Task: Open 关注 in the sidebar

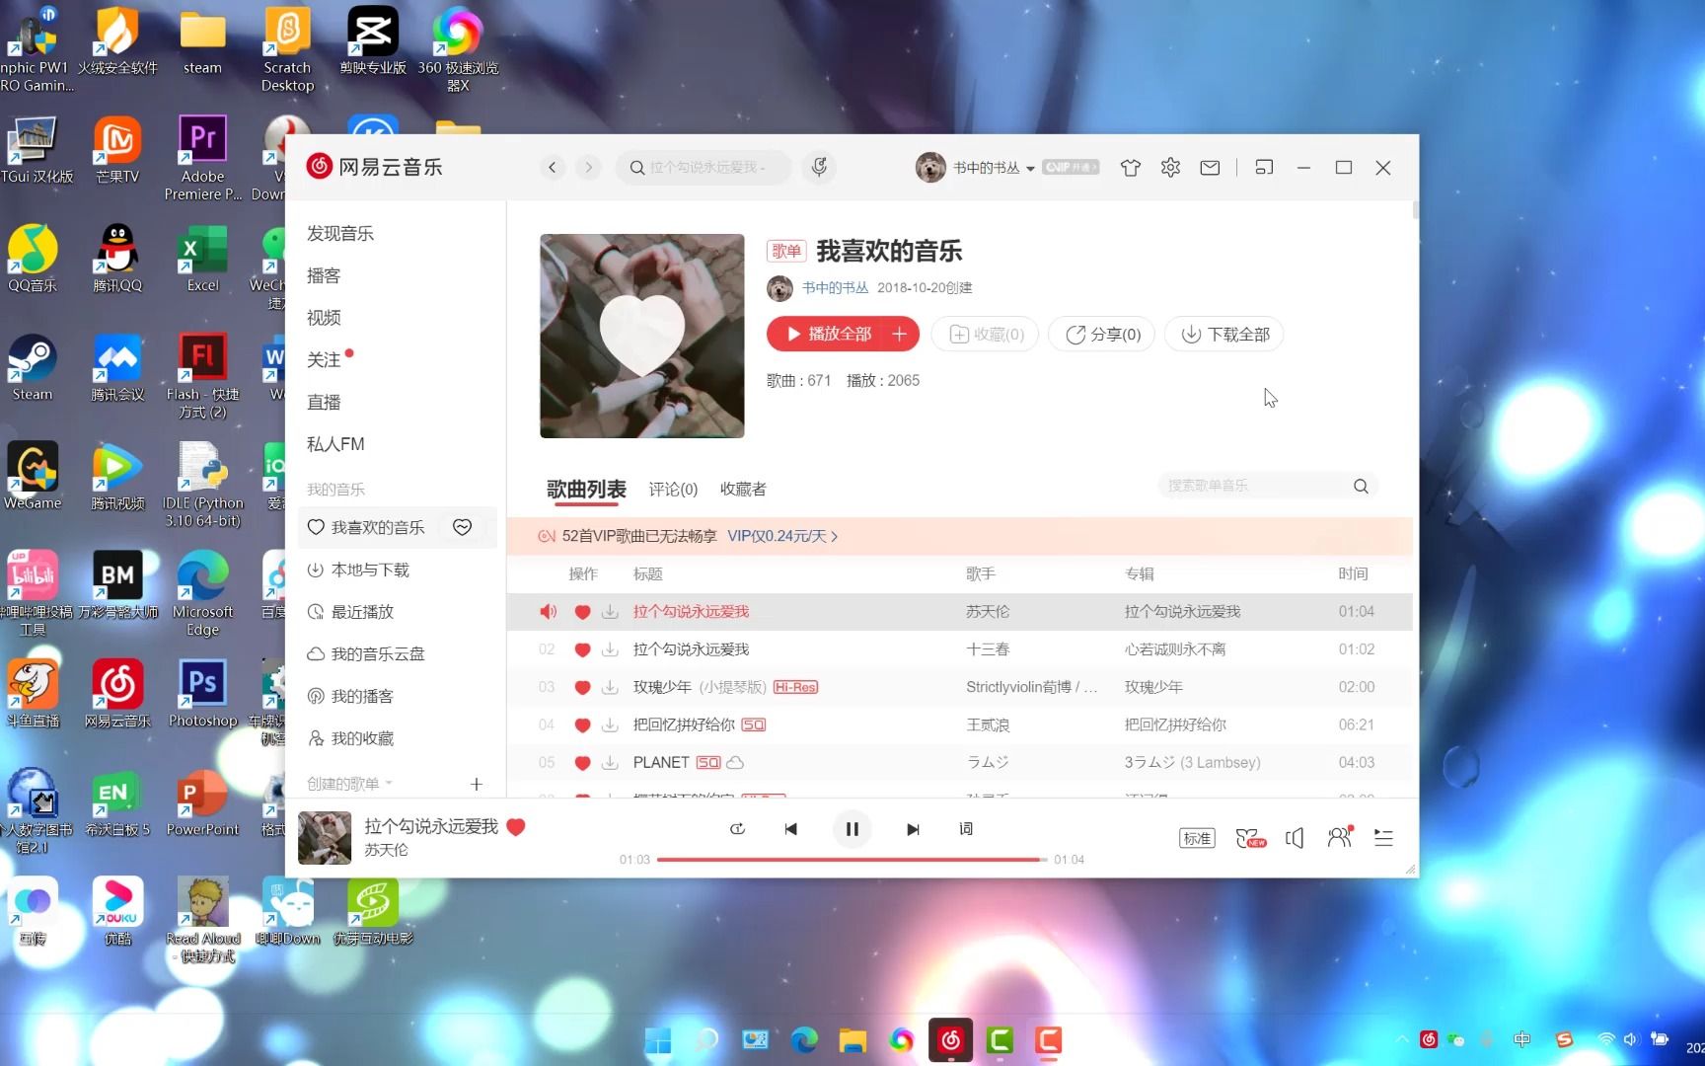Action: click(x=324, y=360)
